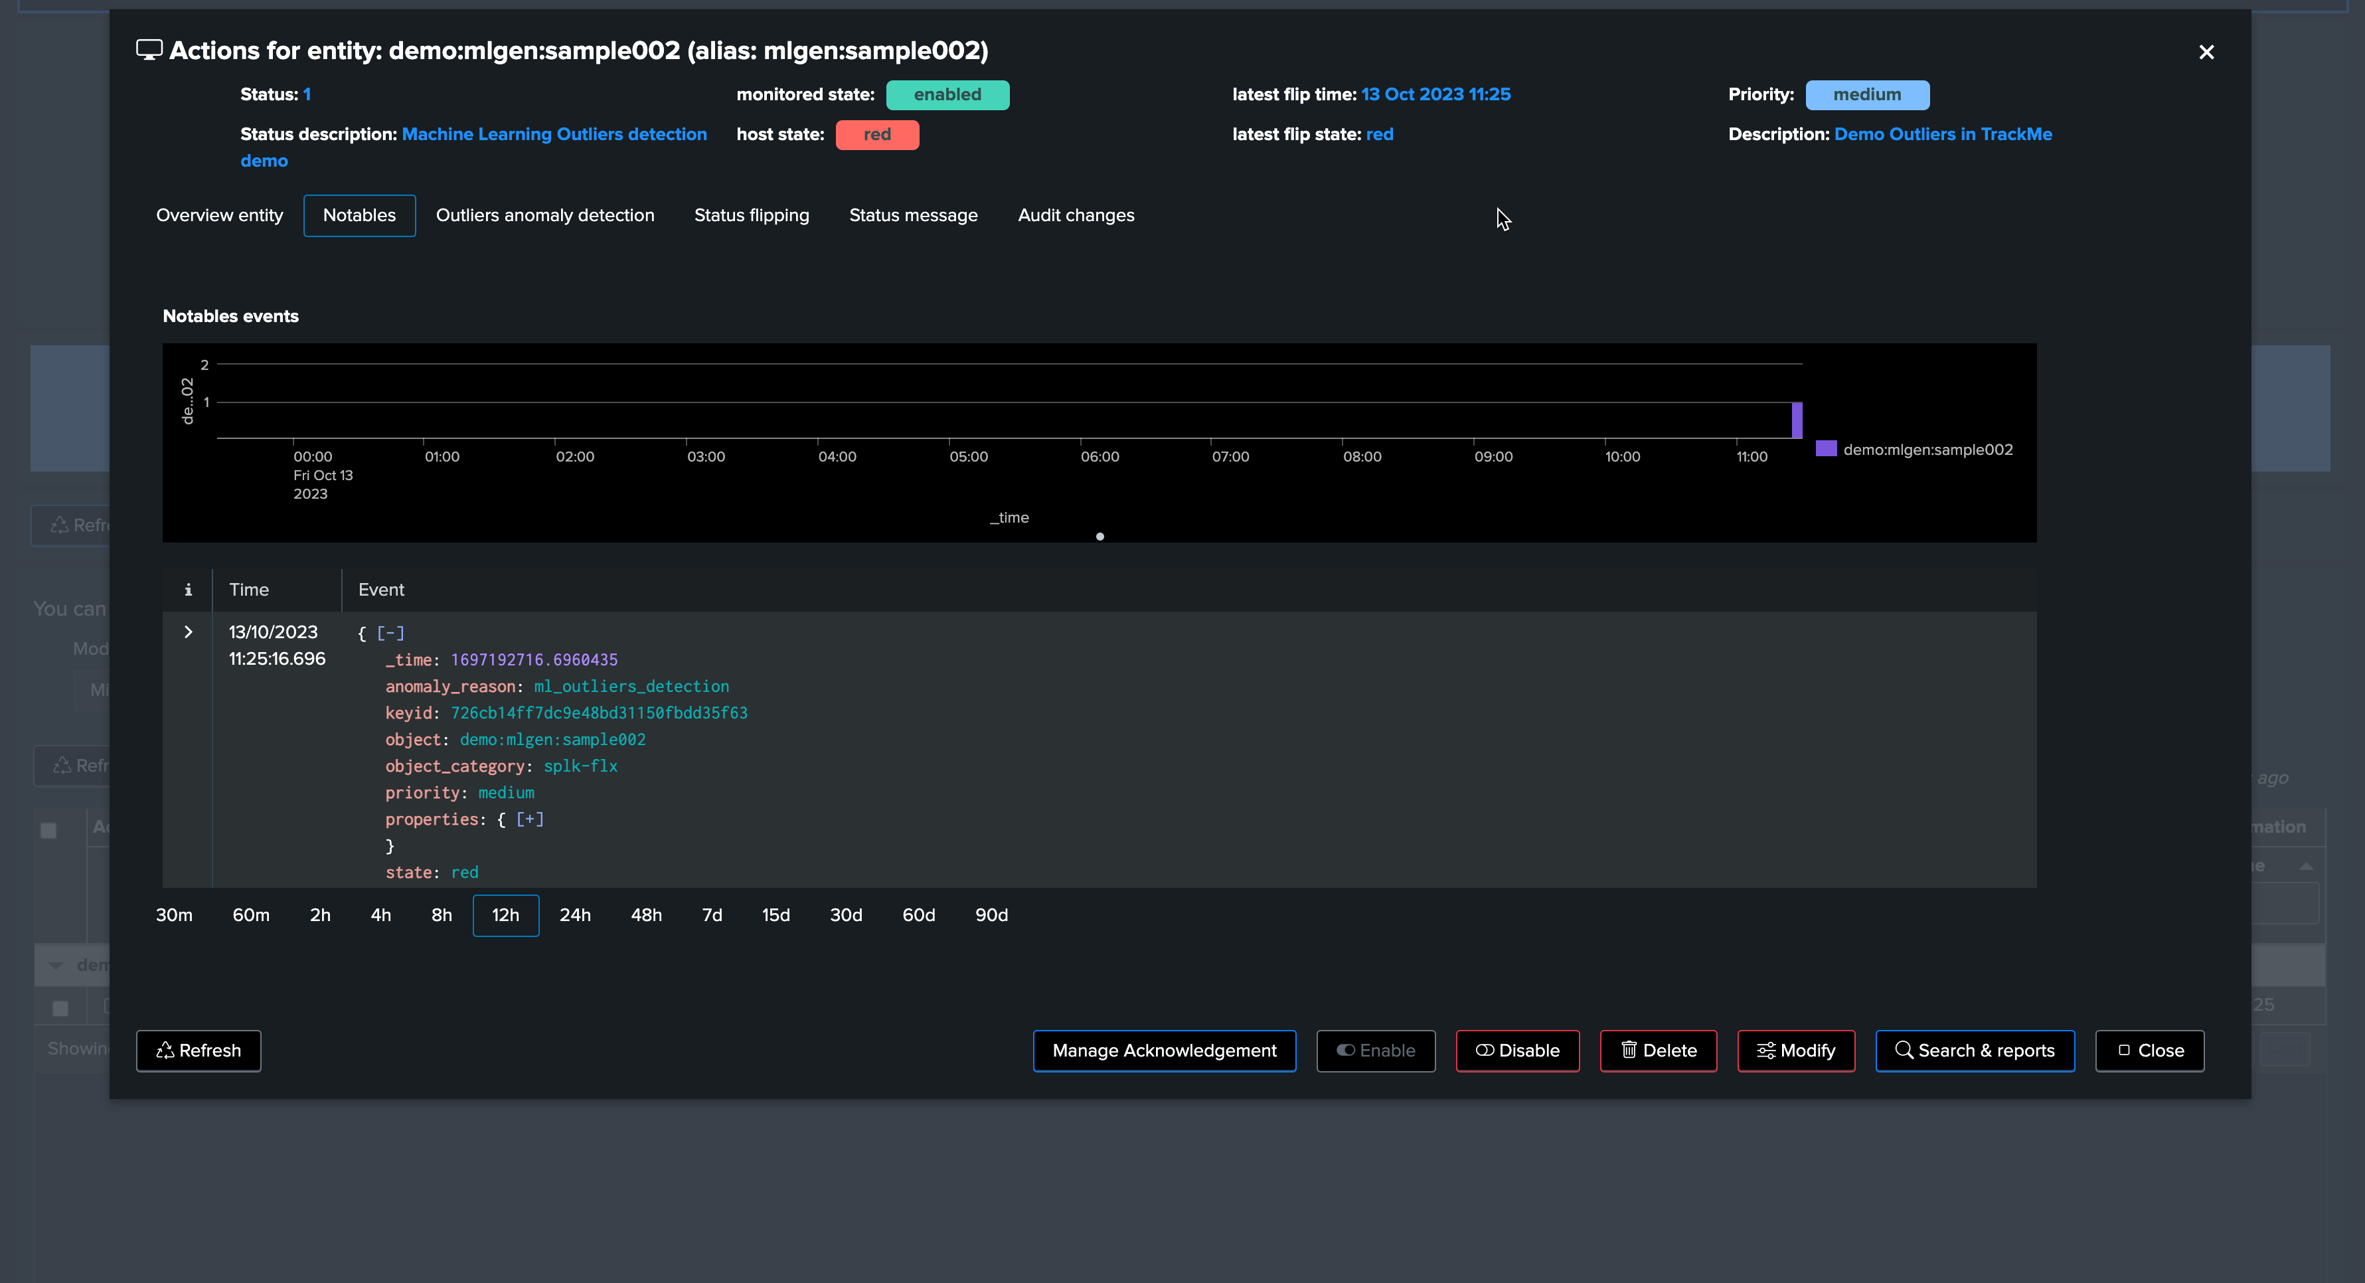The width and height of the screenshot is (2365, 1283).
Task: Select the 60m time range
Action: click(x=250, y=914)
